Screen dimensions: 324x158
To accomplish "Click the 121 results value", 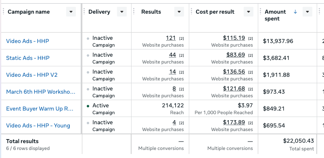I will click(171, 38).
